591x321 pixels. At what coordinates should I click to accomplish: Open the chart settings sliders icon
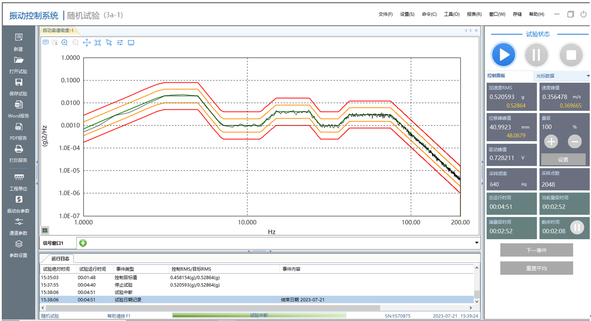coord(120,42)
